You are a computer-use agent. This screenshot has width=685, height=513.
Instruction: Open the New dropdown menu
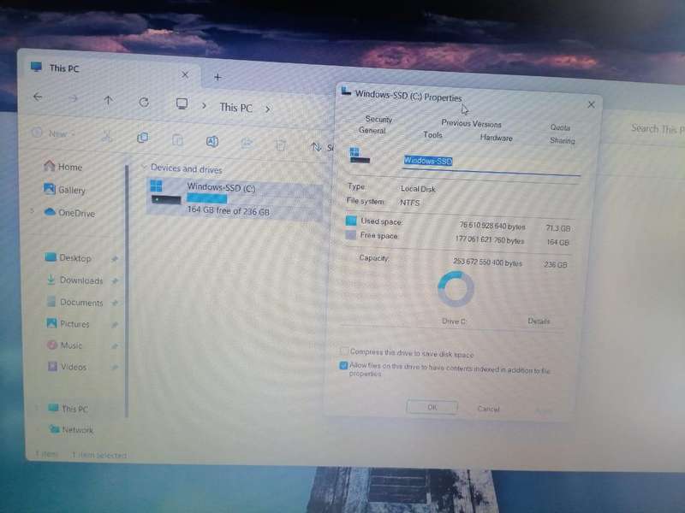pos(54,133)
